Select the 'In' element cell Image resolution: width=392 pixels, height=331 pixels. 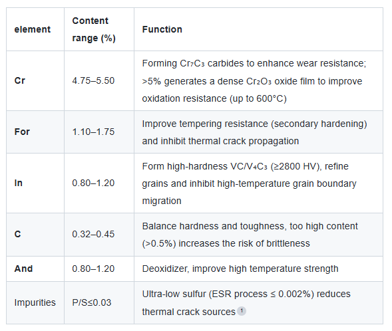click(x=18, y=183)
